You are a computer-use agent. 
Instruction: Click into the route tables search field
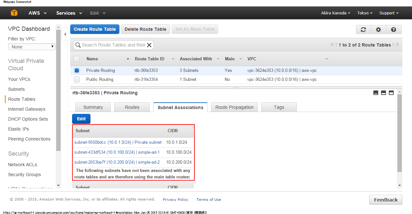(x=113, y=45)
